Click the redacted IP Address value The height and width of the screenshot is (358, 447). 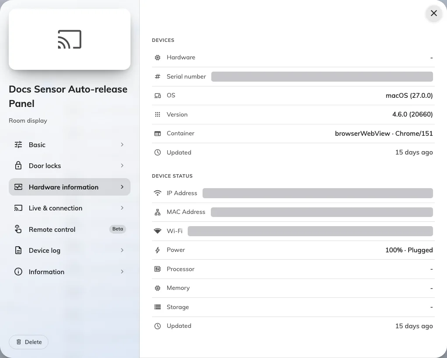(318, 193)
